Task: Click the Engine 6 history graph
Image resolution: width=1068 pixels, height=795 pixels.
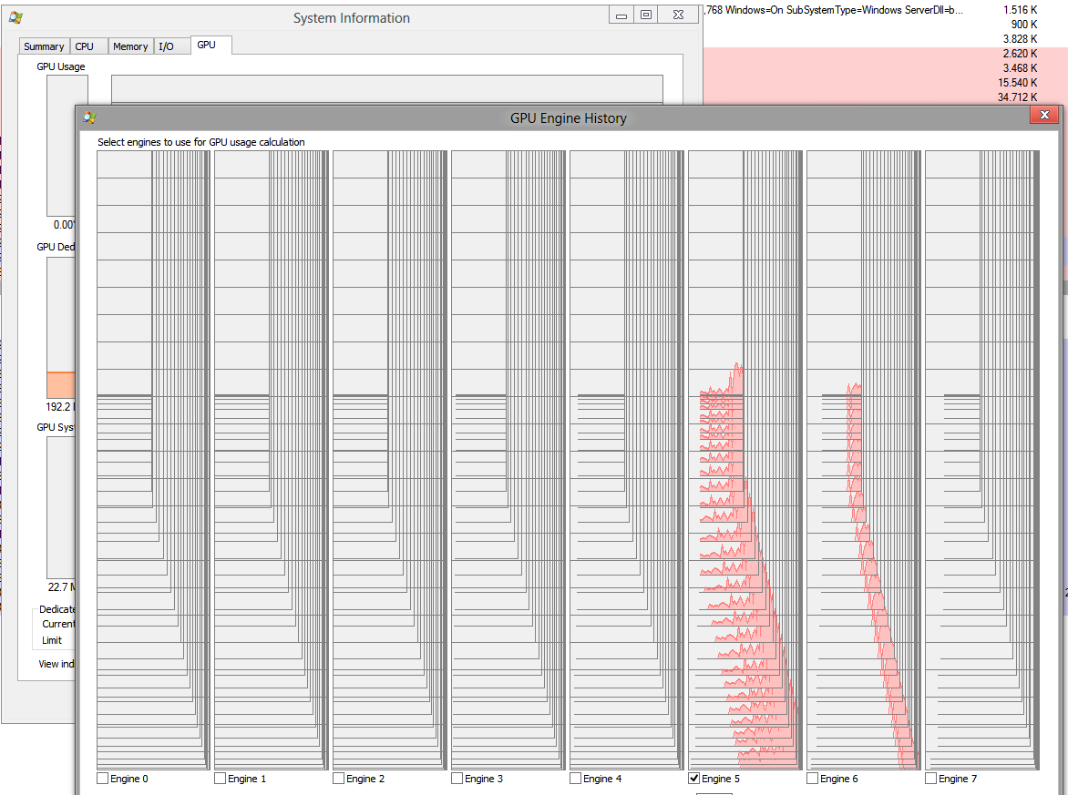Action: tap(861, 546)
